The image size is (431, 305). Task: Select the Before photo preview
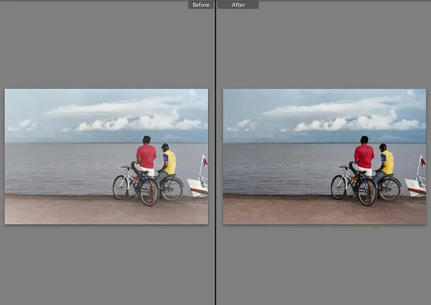(107, 156)
